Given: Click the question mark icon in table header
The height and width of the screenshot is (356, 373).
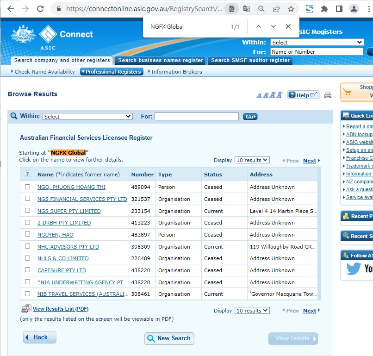Looking at the screenshot, I should 27,175.
